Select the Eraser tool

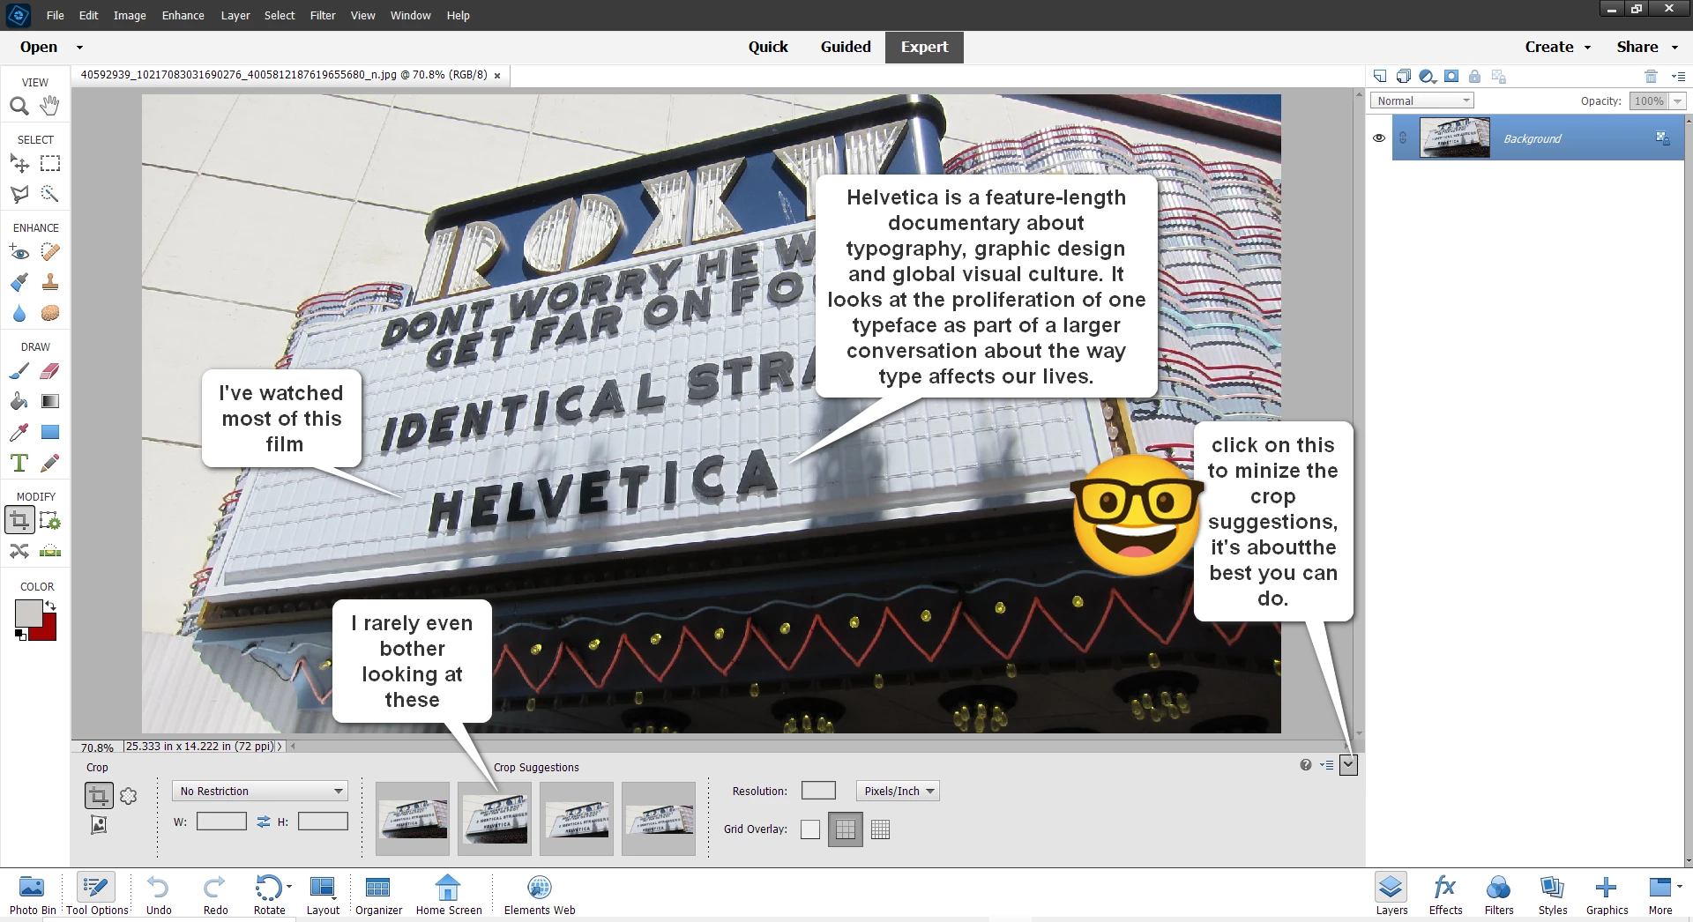click(50, 371)
